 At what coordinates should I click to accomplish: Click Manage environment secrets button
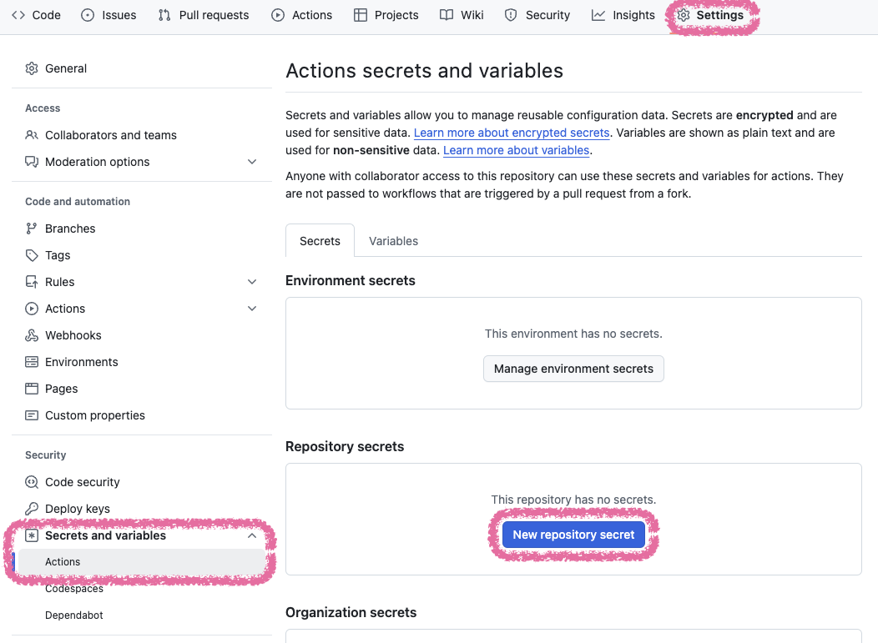point(573,369)
